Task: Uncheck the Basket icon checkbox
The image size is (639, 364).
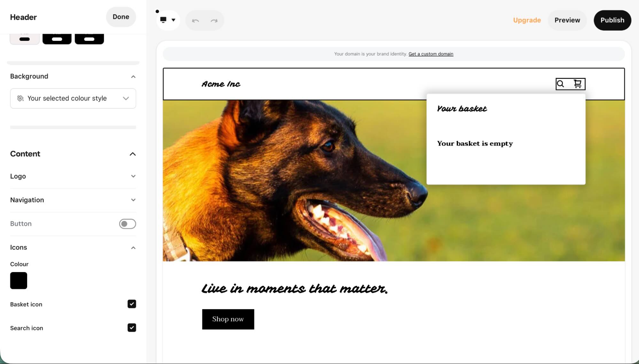Action: [131, 304]
